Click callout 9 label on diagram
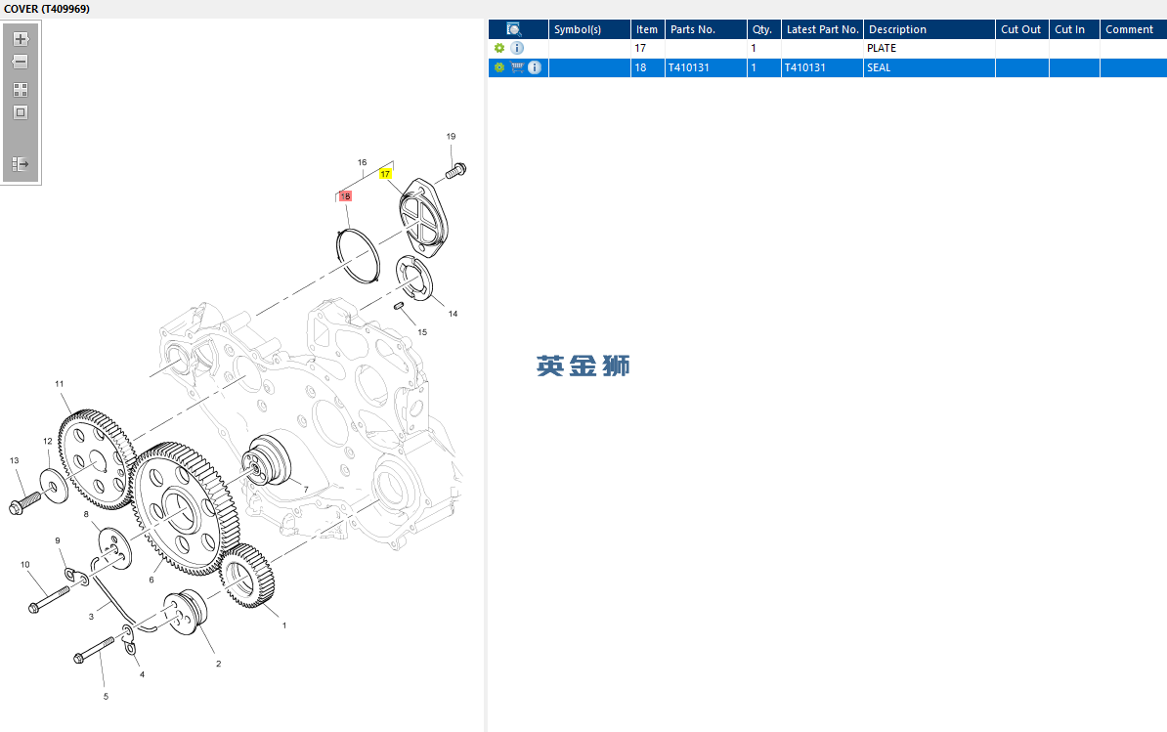This screenshot has height=732, width=1167. click(x=58, y=540)
